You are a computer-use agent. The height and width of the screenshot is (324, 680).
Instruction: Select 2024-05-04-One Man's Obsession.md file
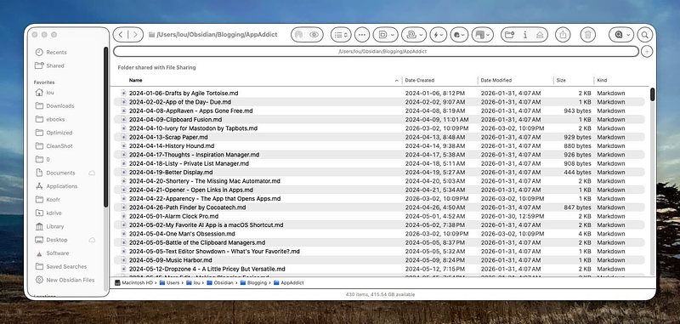pyautogui.click(x=378, y=234)
